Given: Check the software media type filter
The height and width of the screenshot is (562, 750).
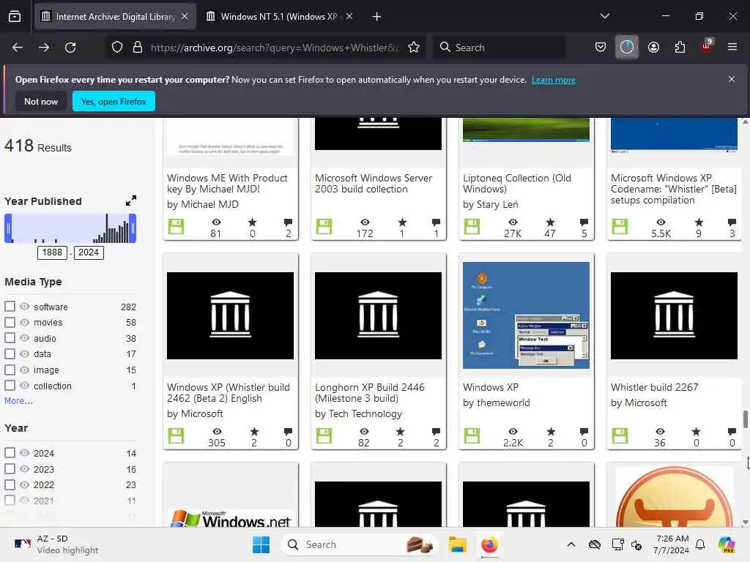Looking at the screenshot, I should 10,307.
